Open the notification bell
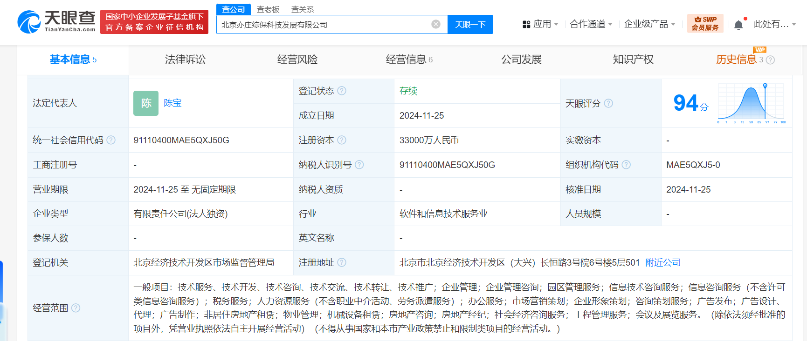This screenshot has height=341, width=807. coord(738,25)
